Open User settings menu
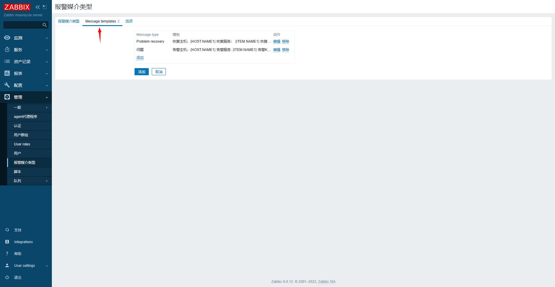 26,265
